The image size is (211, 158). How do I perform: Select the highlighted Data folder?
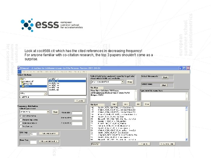[x=33, y=86]
